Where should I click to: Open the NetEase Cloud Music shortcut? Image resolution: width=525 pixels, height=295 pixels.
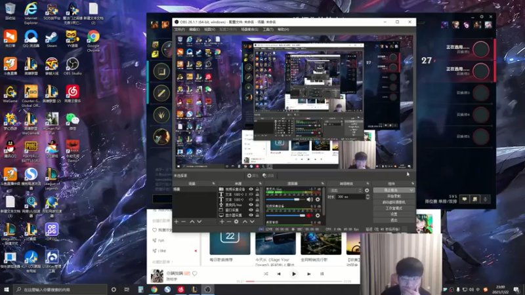[x=72, y=94]
